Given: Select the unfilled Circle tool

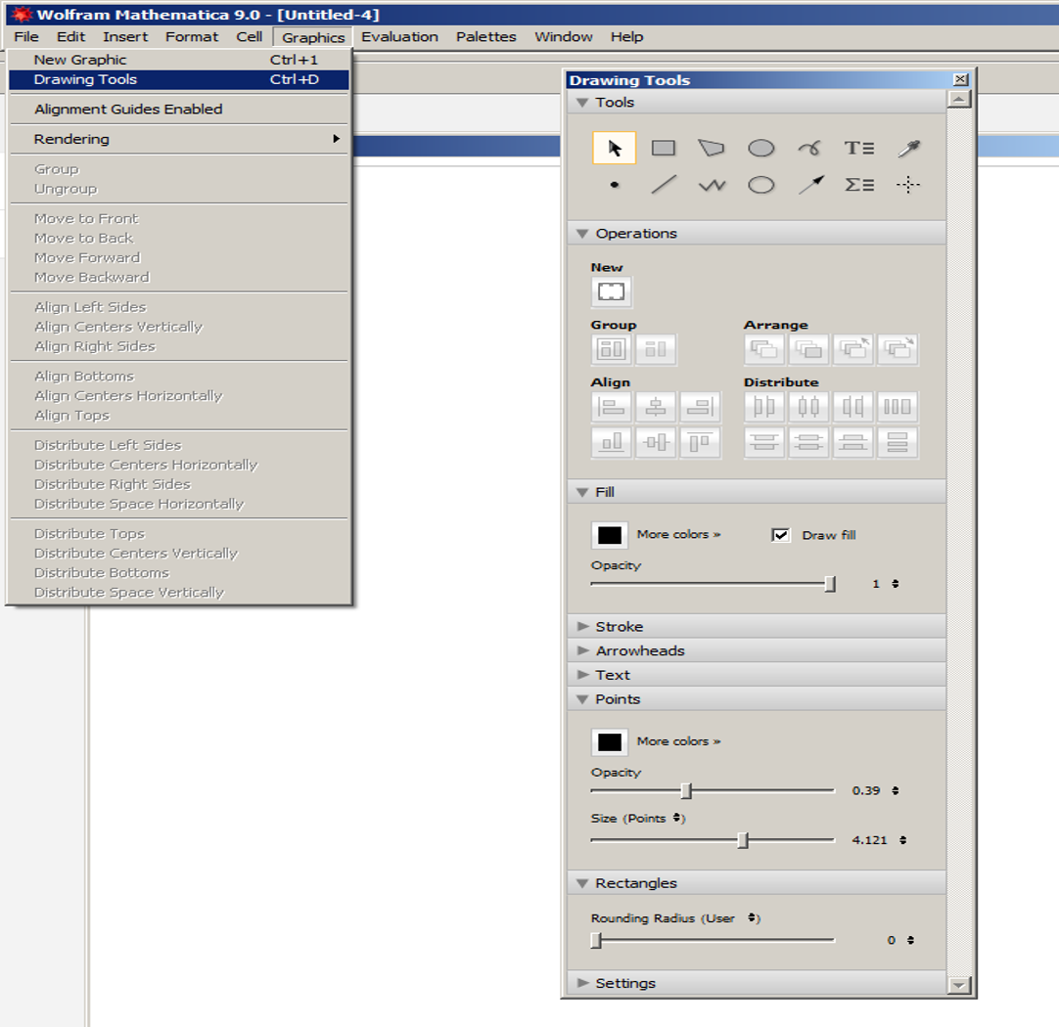Looking at the screenshot, I should click(x=761, y=185).
